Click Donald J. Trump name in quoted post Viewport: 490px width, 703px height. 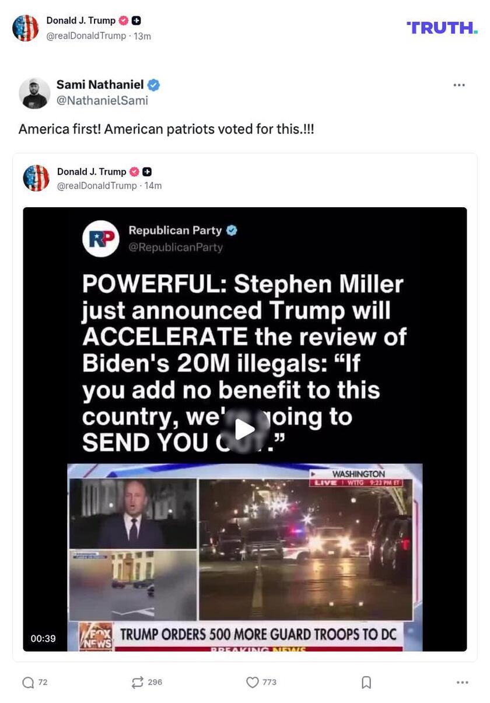(x=92, y=172)
